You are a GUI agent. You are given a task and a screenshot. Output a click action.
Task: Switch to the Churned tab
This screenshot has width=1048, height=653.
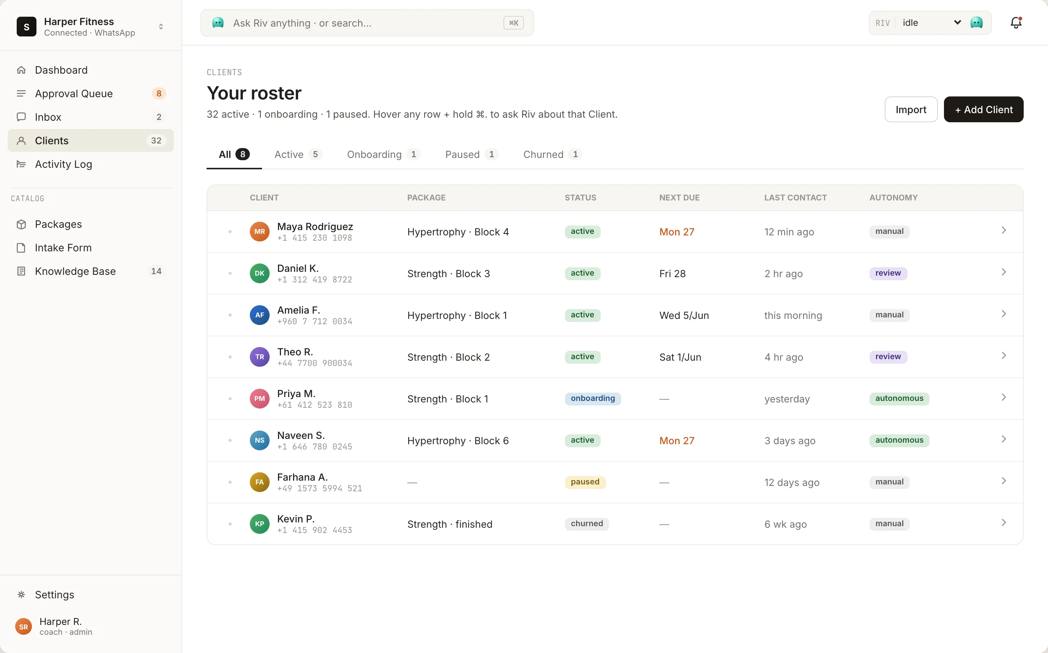553,155
